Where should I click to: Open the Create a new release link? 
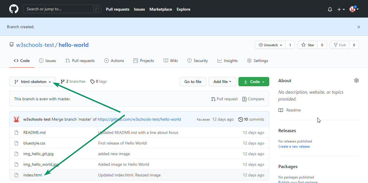coord(294,146)
